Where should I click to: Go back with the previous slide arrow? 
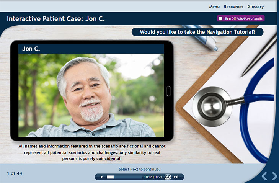(264, 176)
